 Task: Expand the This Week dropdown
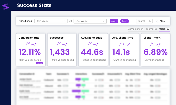click(51, 21)
